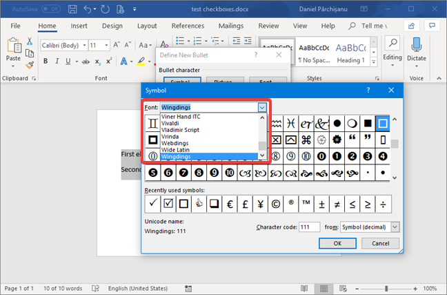Click OK in the Symbol dialog
447x295 pixels.
pos(337,243)
